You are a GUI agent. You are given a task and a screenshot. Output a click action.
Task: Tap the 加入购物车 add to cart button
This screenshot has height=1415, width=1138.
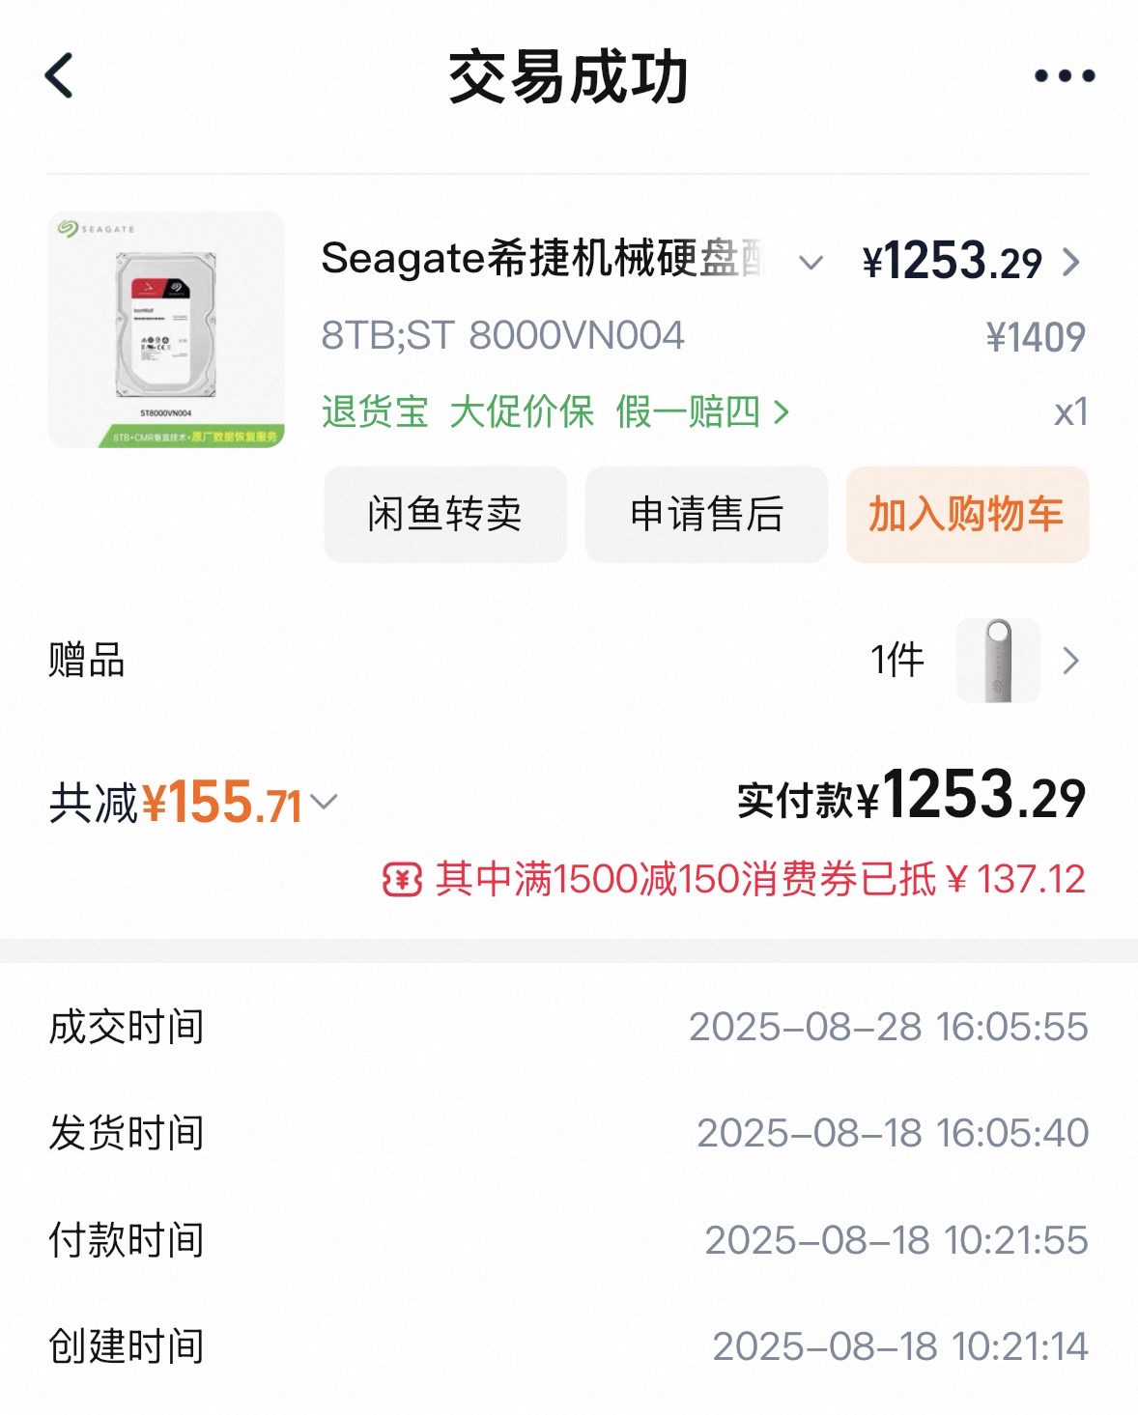pyautogui.click(x=967, y=514)
